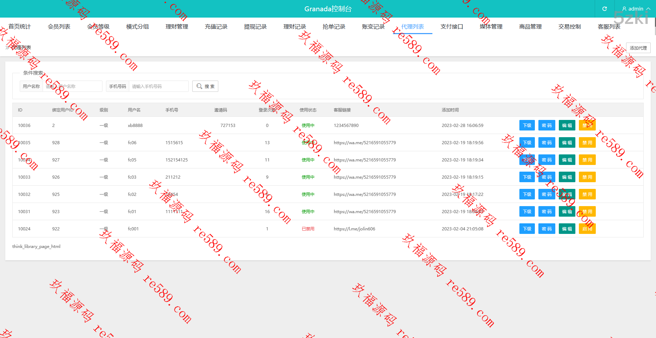Click the 添加代理 button
This screenshot has width=656, height=338.
click(638, 48)
